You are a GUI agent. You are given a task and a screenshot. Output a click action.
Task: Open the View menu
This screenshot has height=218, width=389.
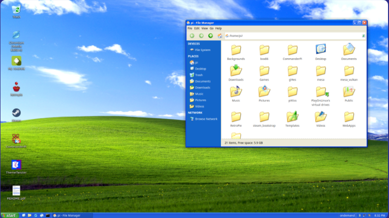pos(204,29)
